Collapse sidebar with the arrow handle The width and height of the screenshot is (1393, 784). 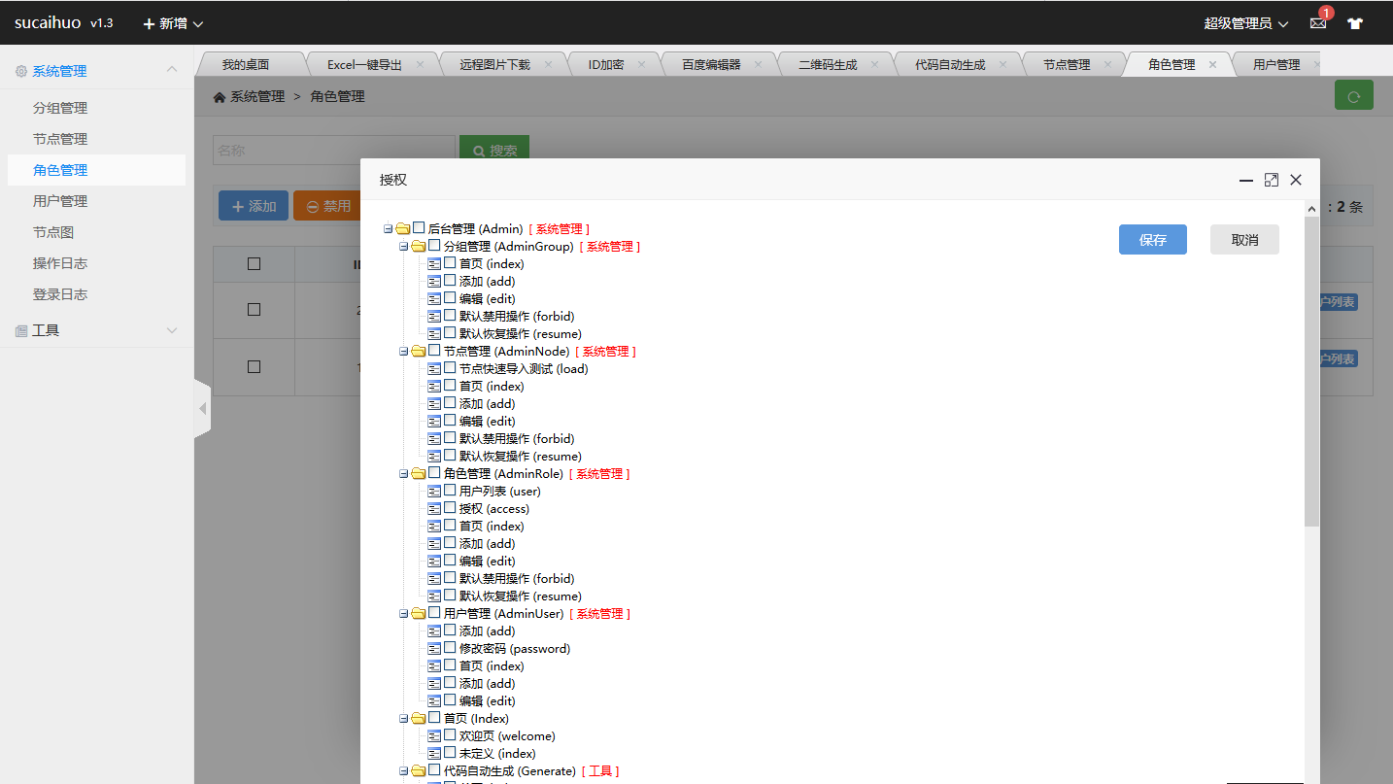click(x=202, y=409)
